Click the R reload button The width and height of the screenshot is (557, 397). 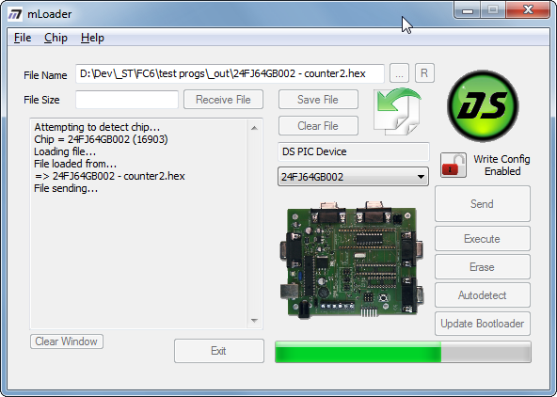424,73
